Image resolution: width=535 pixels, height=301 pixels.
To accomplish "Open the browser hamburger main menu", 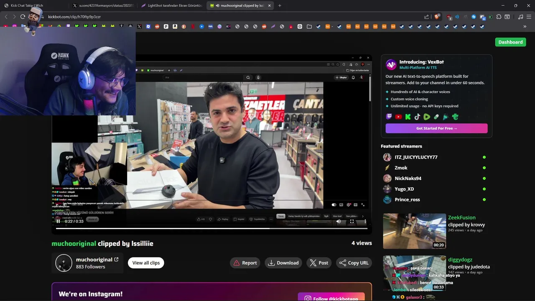I will (x=528, y=17).
